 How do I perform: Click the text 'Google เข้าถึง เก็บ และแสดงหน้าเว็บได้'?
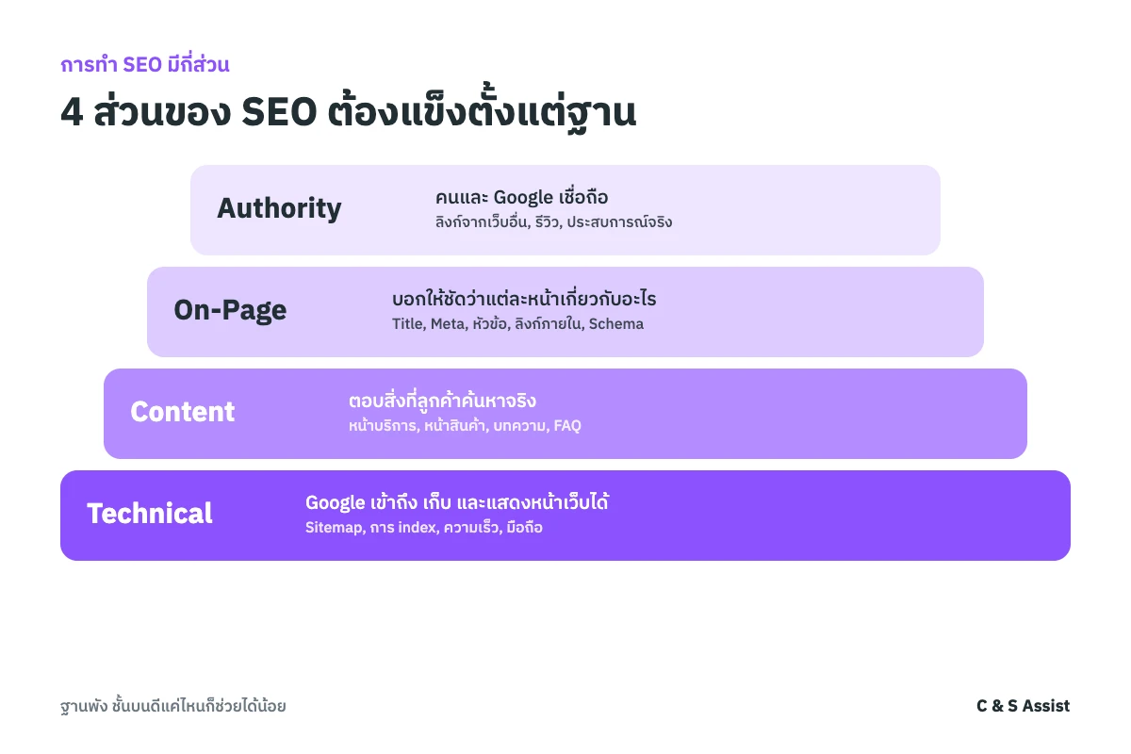(x=457, y=502)
